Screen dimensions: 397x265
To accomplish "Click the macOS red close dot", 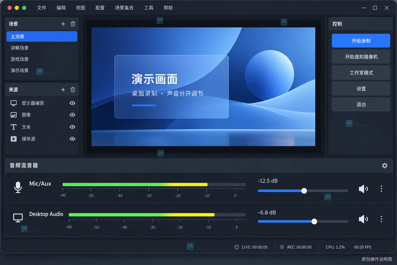I will 10,8.
